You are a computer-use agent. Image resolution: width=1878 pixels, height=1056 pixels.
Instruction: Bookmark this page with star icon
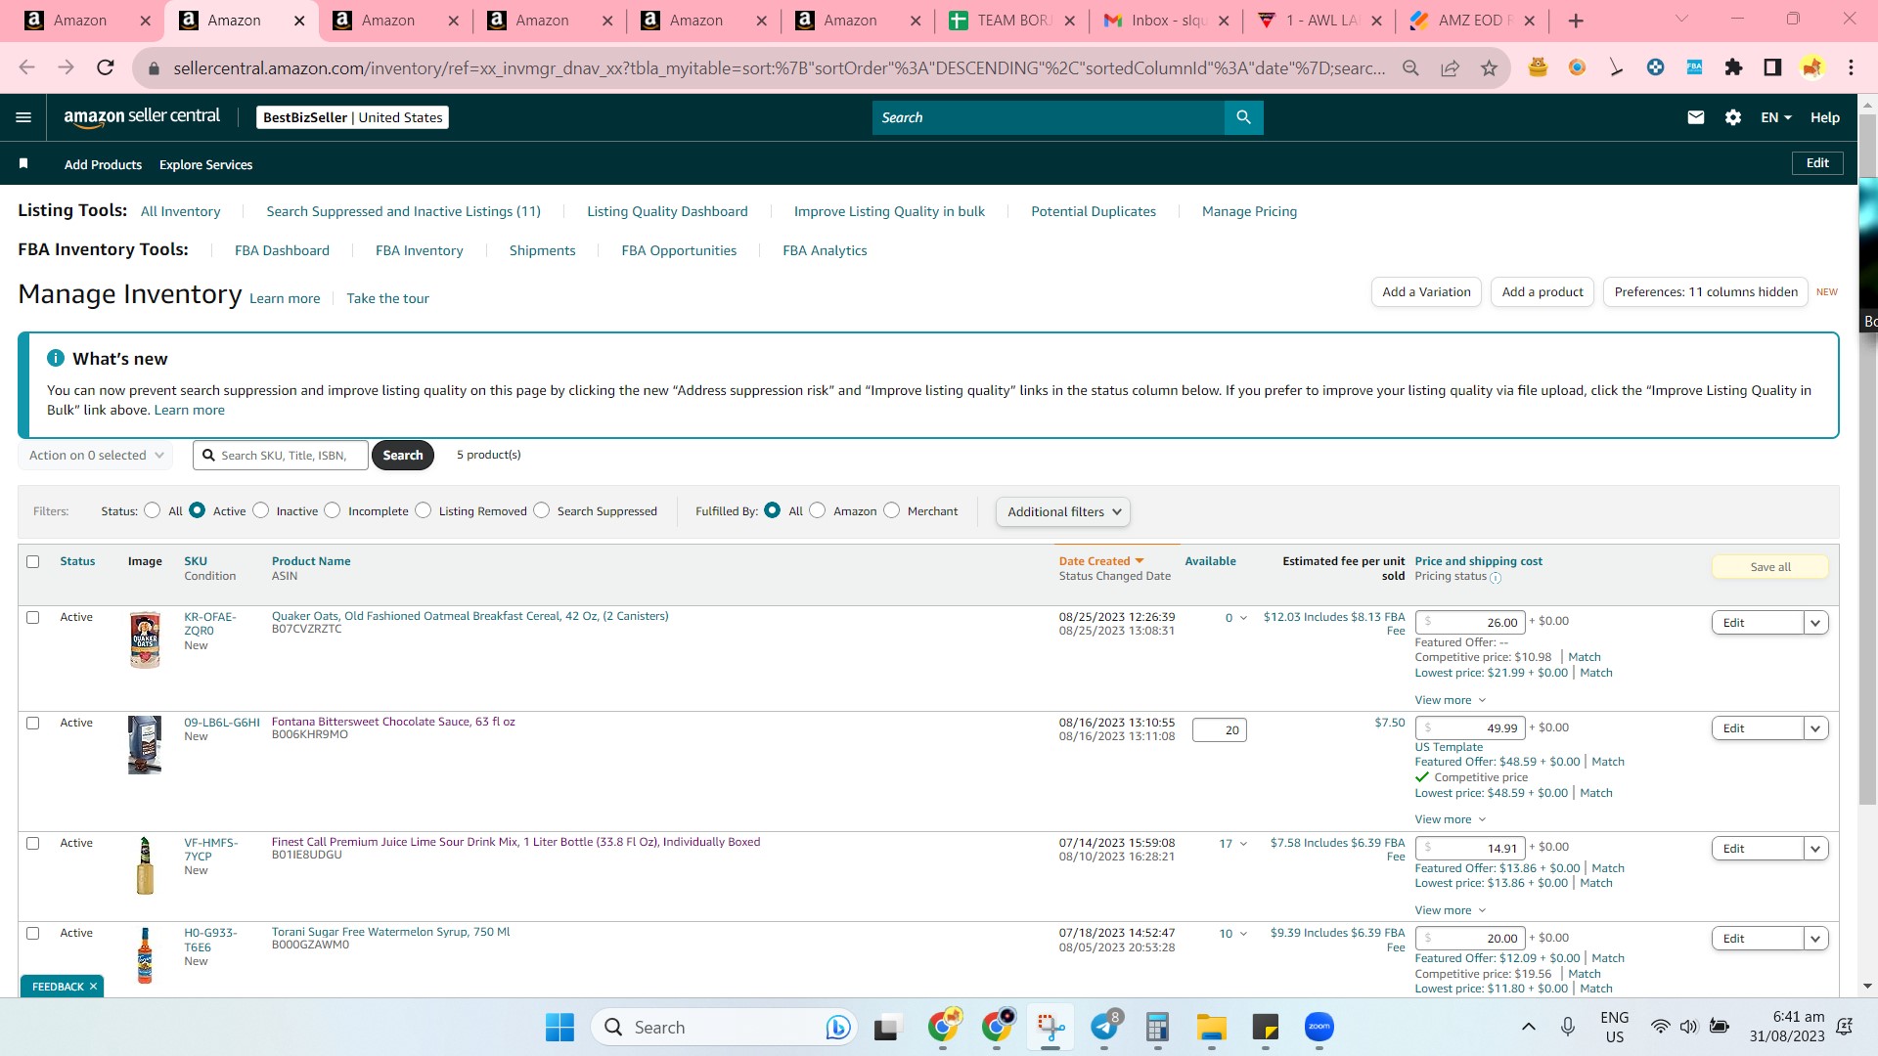[x=1489, y=67]
